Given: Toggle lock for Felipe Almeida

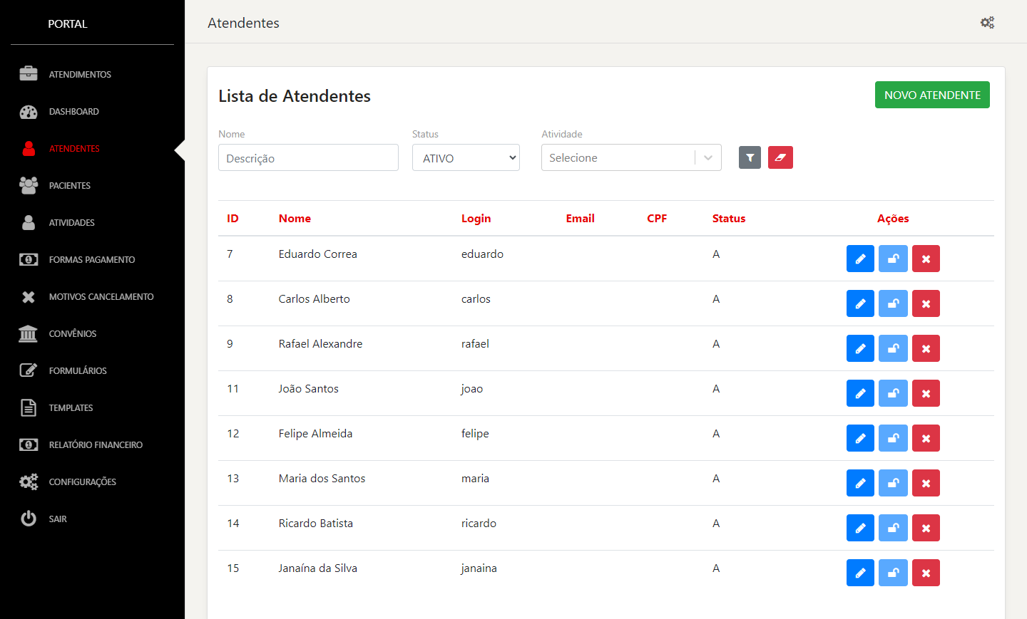Looking at the screenshot, I should coord(893,438).
